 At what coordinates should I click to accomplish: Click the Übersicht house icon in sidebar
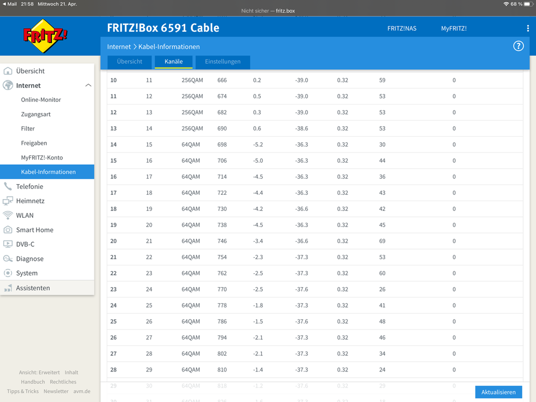[x=8, y=71]
